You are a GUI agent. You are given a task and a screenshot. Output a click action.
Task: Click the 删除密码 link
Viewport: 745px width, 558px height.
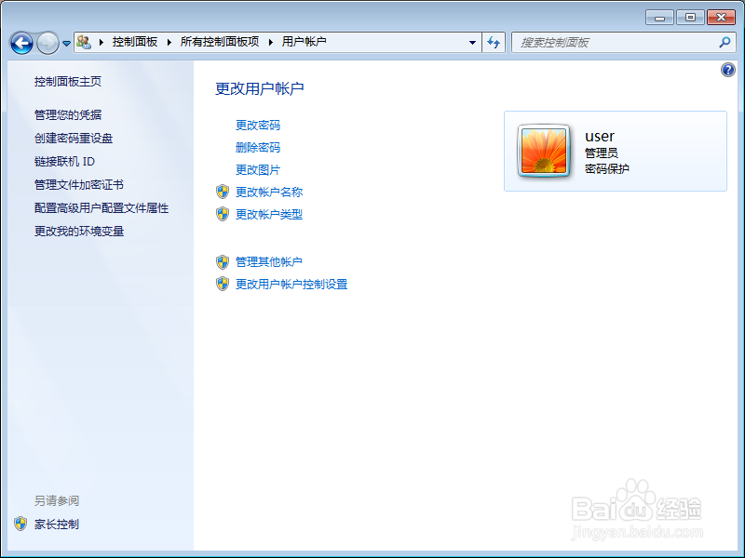(x=258, y=148)
